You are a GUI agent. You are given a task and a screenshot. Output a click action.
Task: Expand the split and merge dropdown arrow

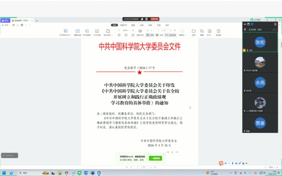112,35
